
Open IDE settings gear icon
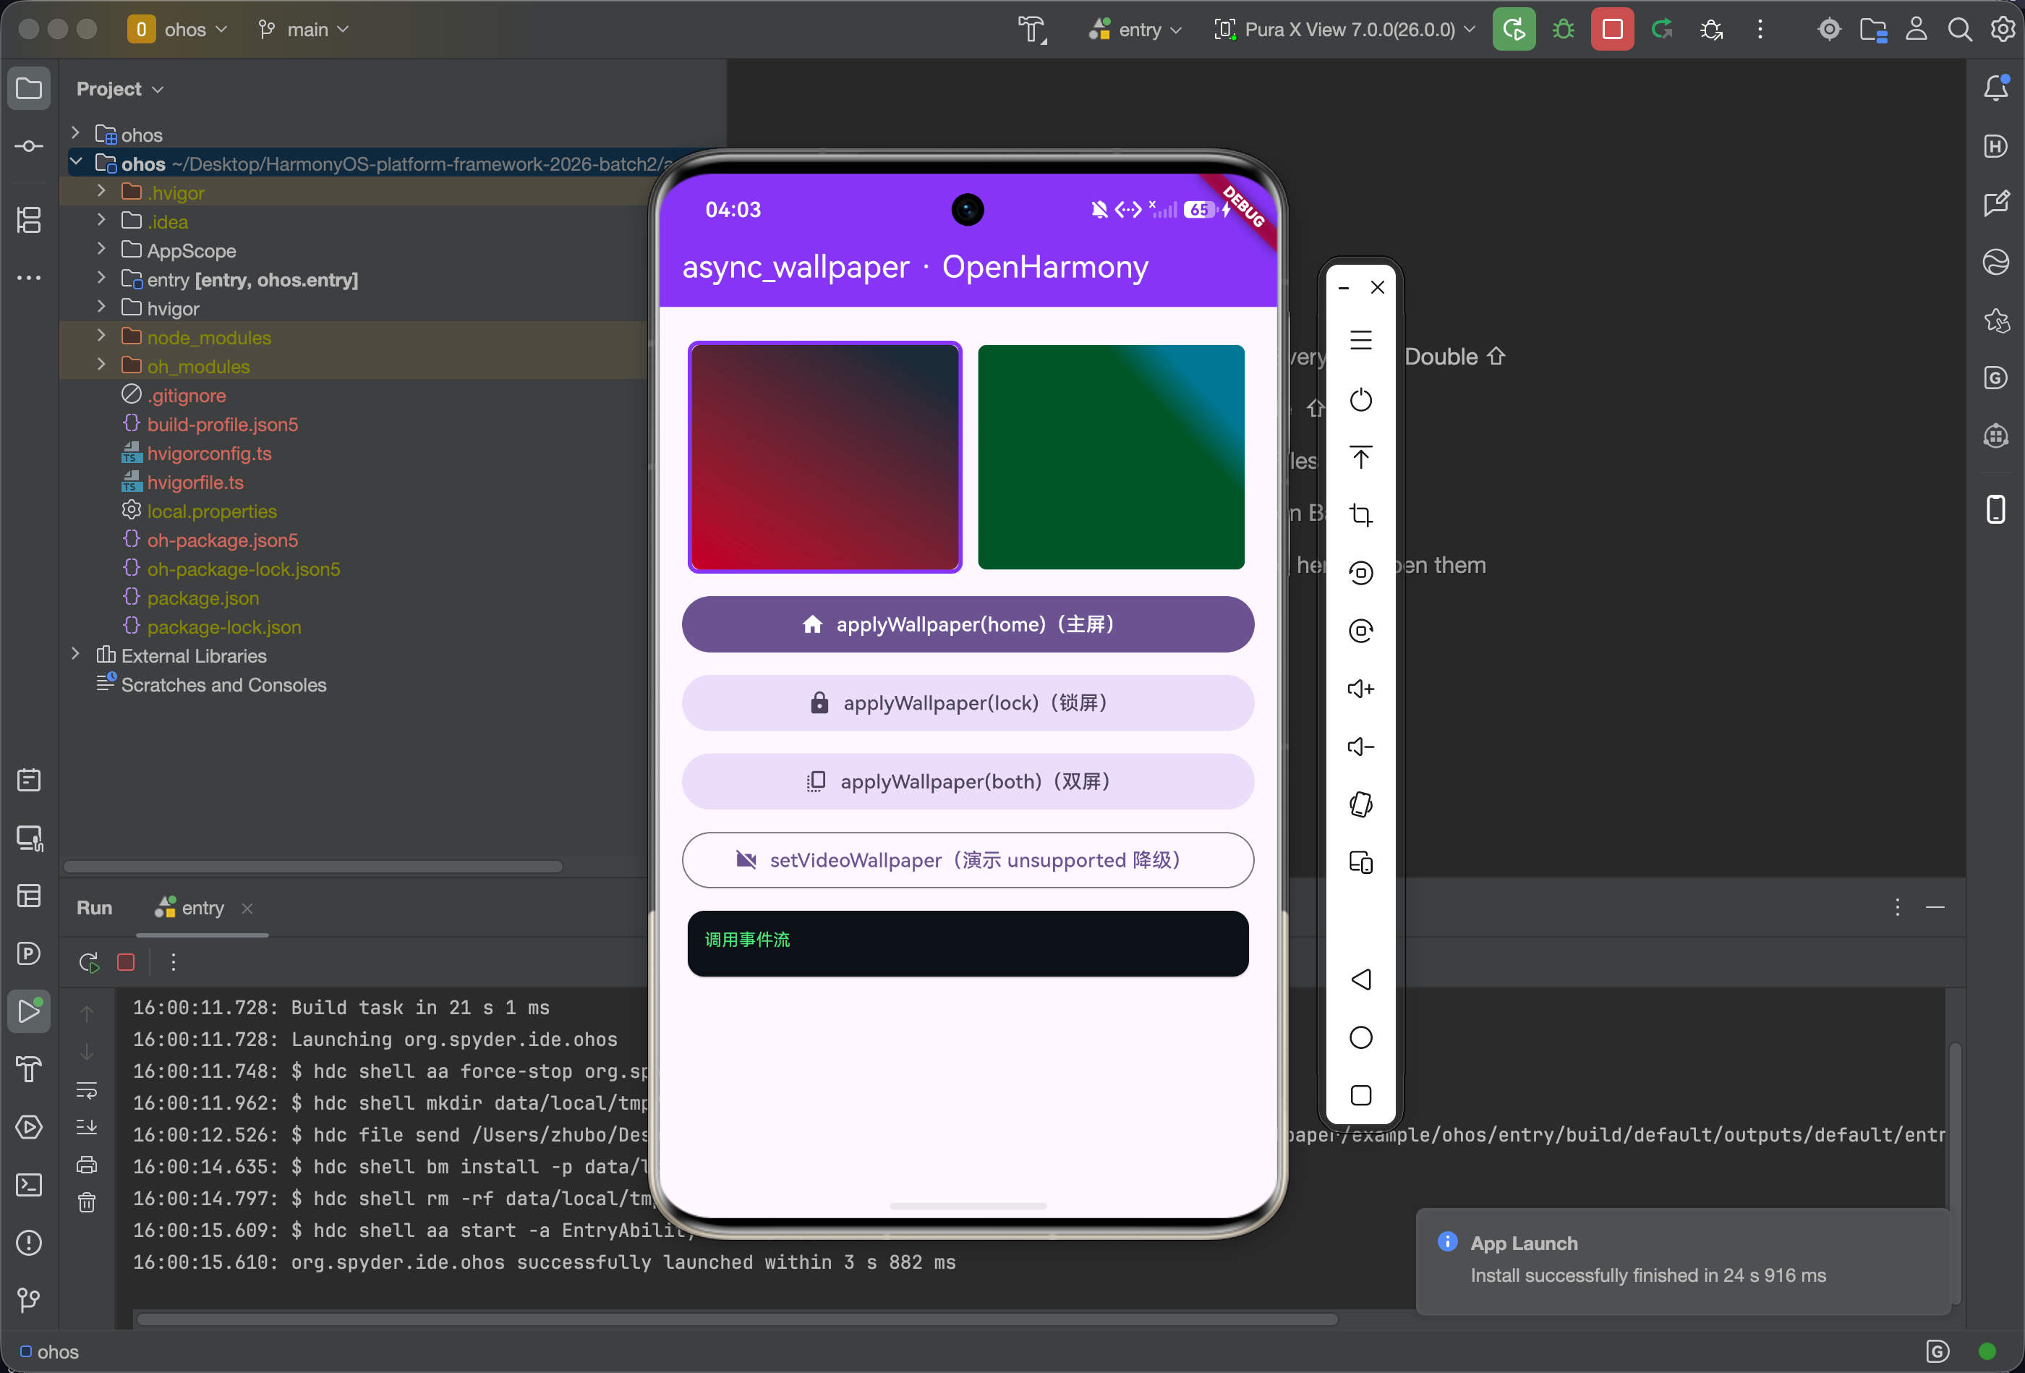2003,30
